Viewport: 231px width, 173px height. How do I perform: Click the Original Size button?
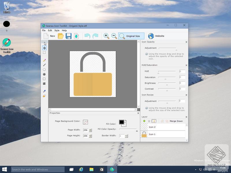tap(131, 36)
